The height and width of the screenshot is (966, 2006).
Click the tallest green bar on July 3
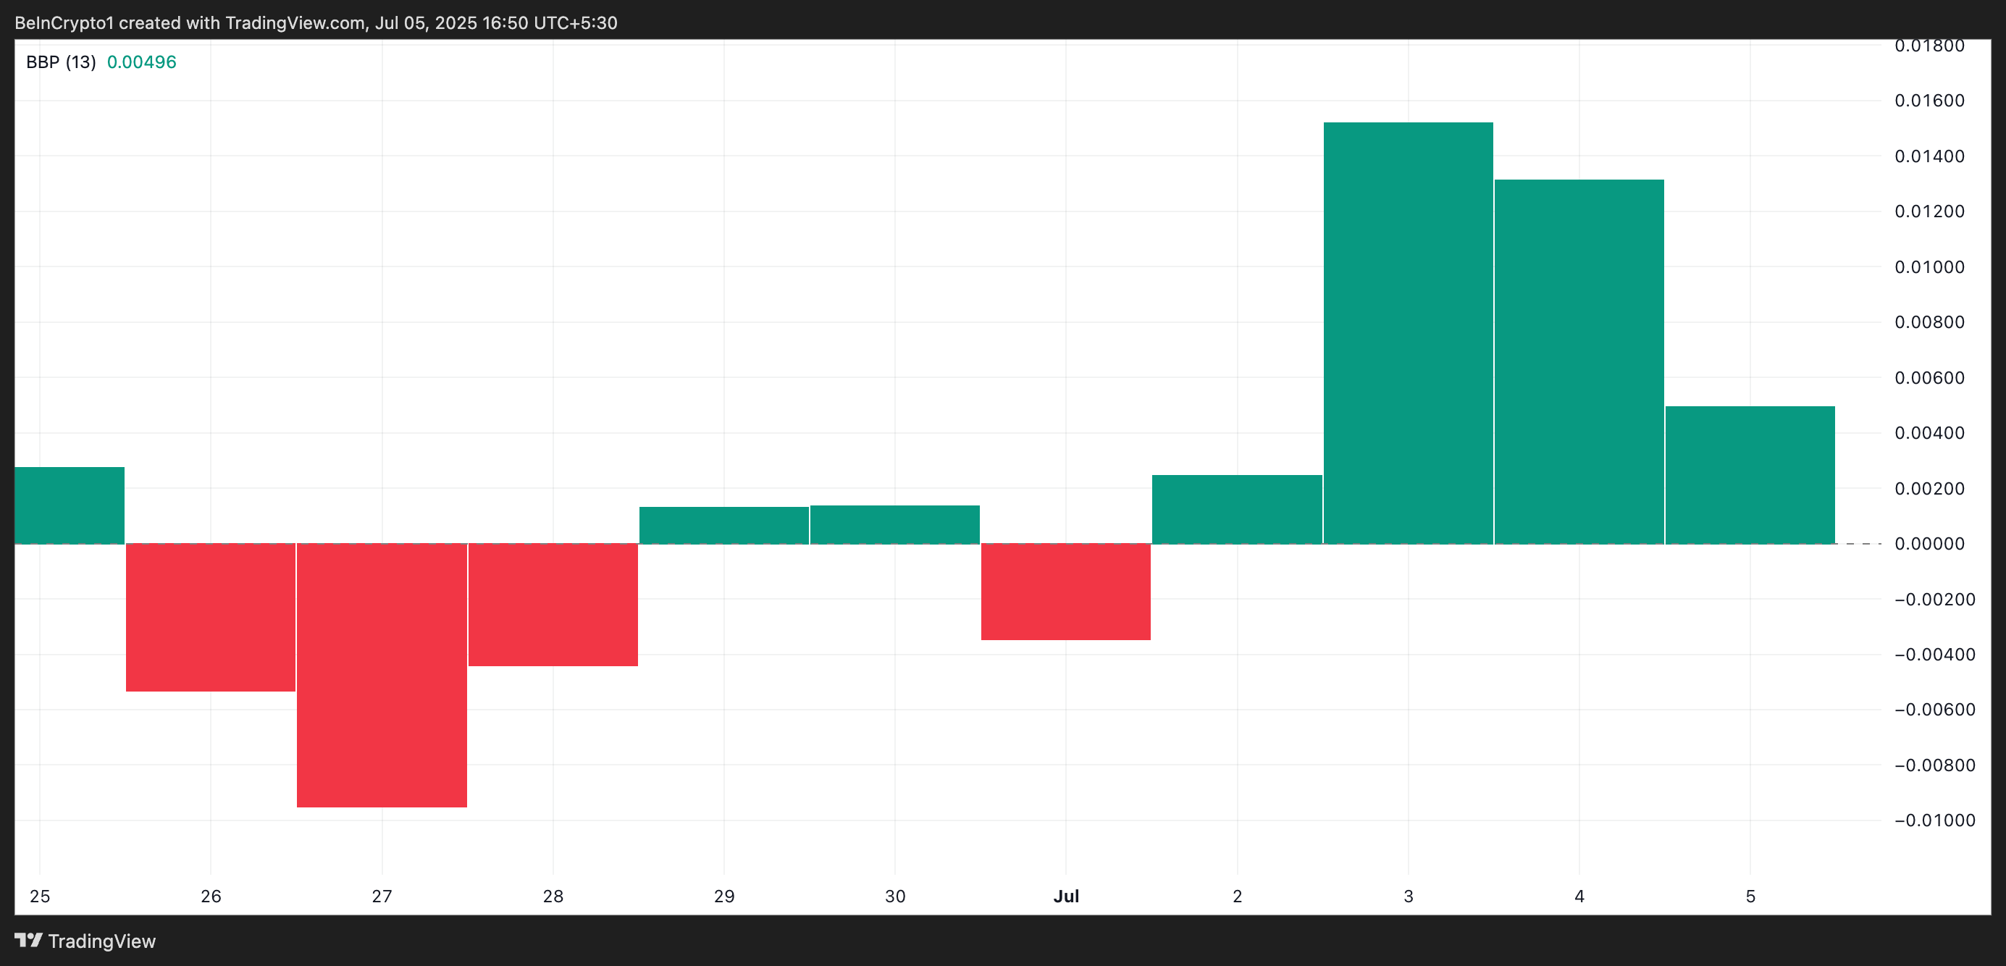pyautogui.click(x=1408, y=333)
